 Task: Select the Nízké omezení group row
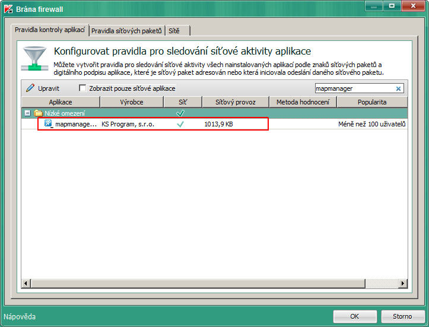(x=214, y=113)
